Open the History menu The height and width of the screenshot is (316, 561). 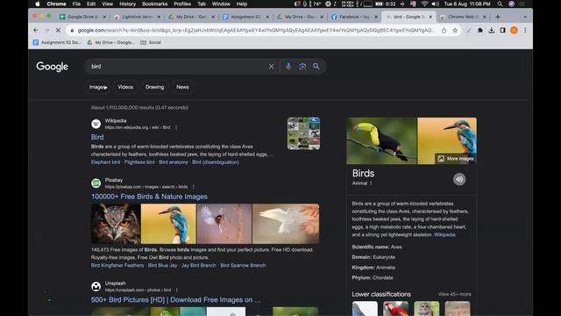[127, 4]
